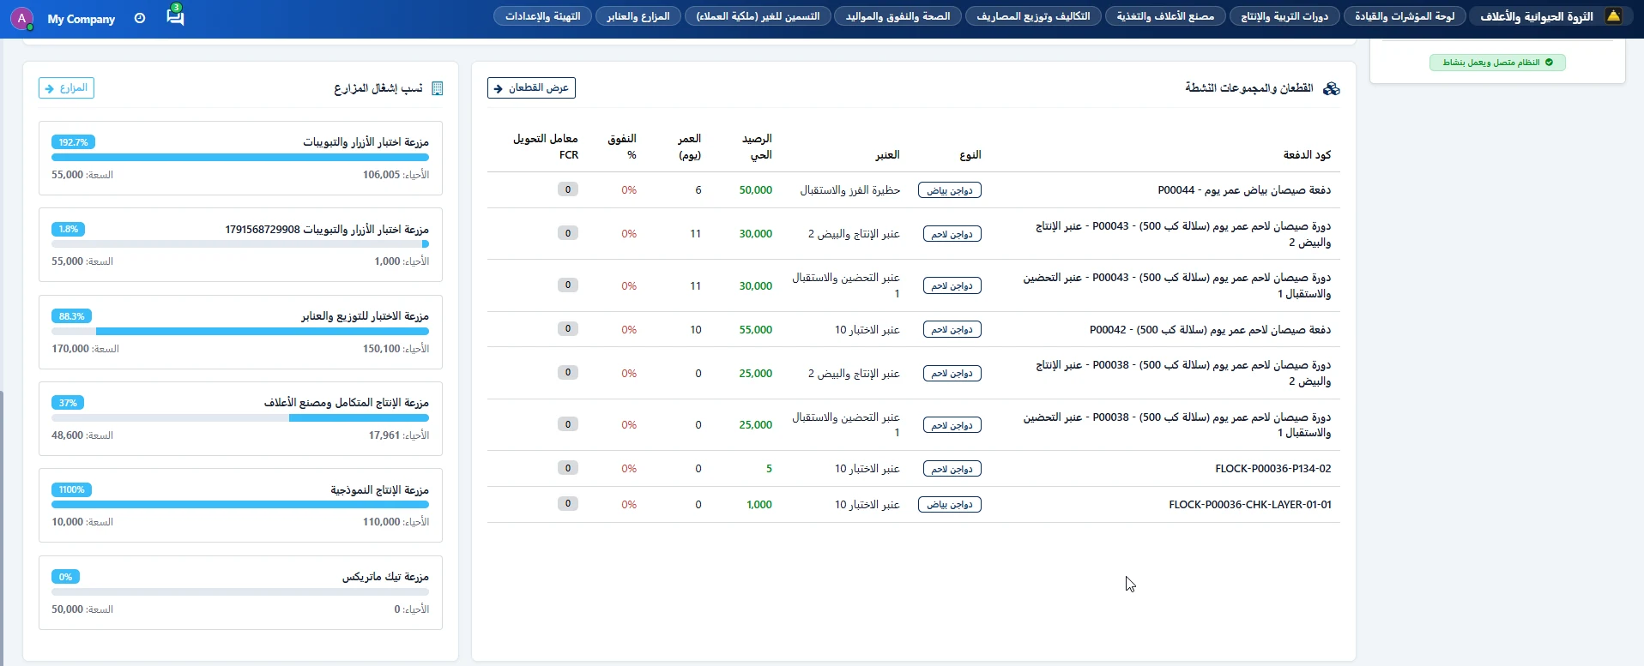
Task: Click the clock activity icon in navbar
Action: coord(140,18)
